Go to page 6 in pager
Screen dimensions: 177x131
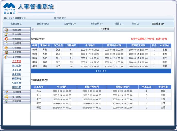click(x=105, y=71)
